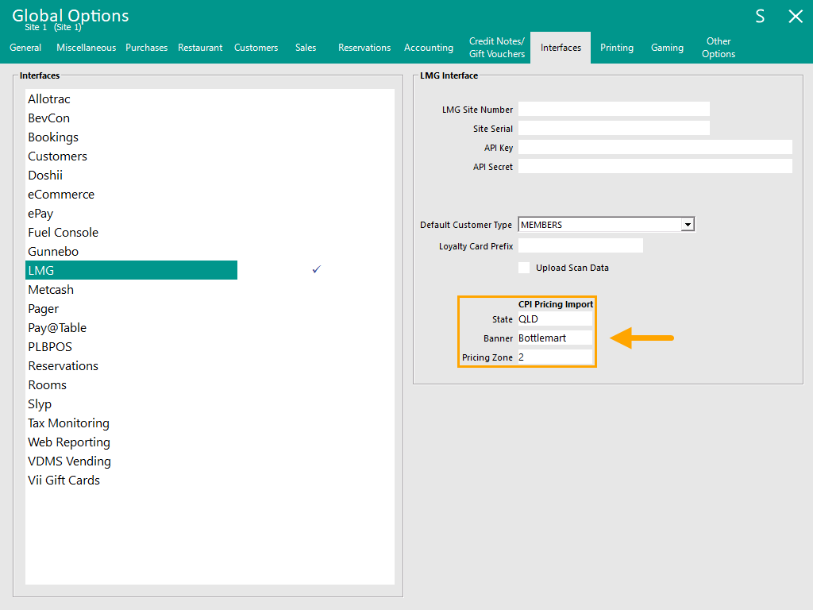Click the Pricing Zone field
813x610 pixels.
[x=554, y=357]
